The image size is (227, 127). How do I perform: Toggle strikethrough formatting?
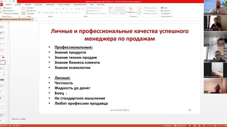50,13
